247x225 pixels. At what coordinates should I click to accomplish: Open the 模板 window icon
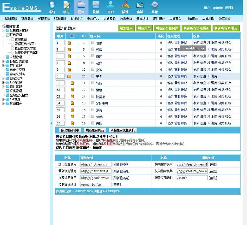[x=96, y=5]
